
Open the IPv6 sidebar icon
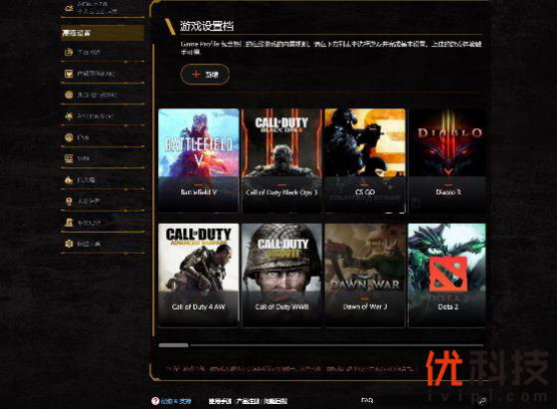(69, 137)
